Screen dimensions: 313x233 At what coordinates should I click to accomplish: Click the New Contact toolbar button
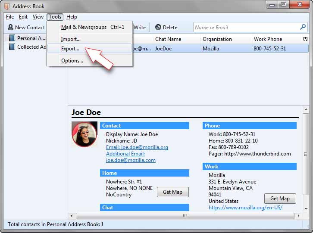(x=26, y=27)
